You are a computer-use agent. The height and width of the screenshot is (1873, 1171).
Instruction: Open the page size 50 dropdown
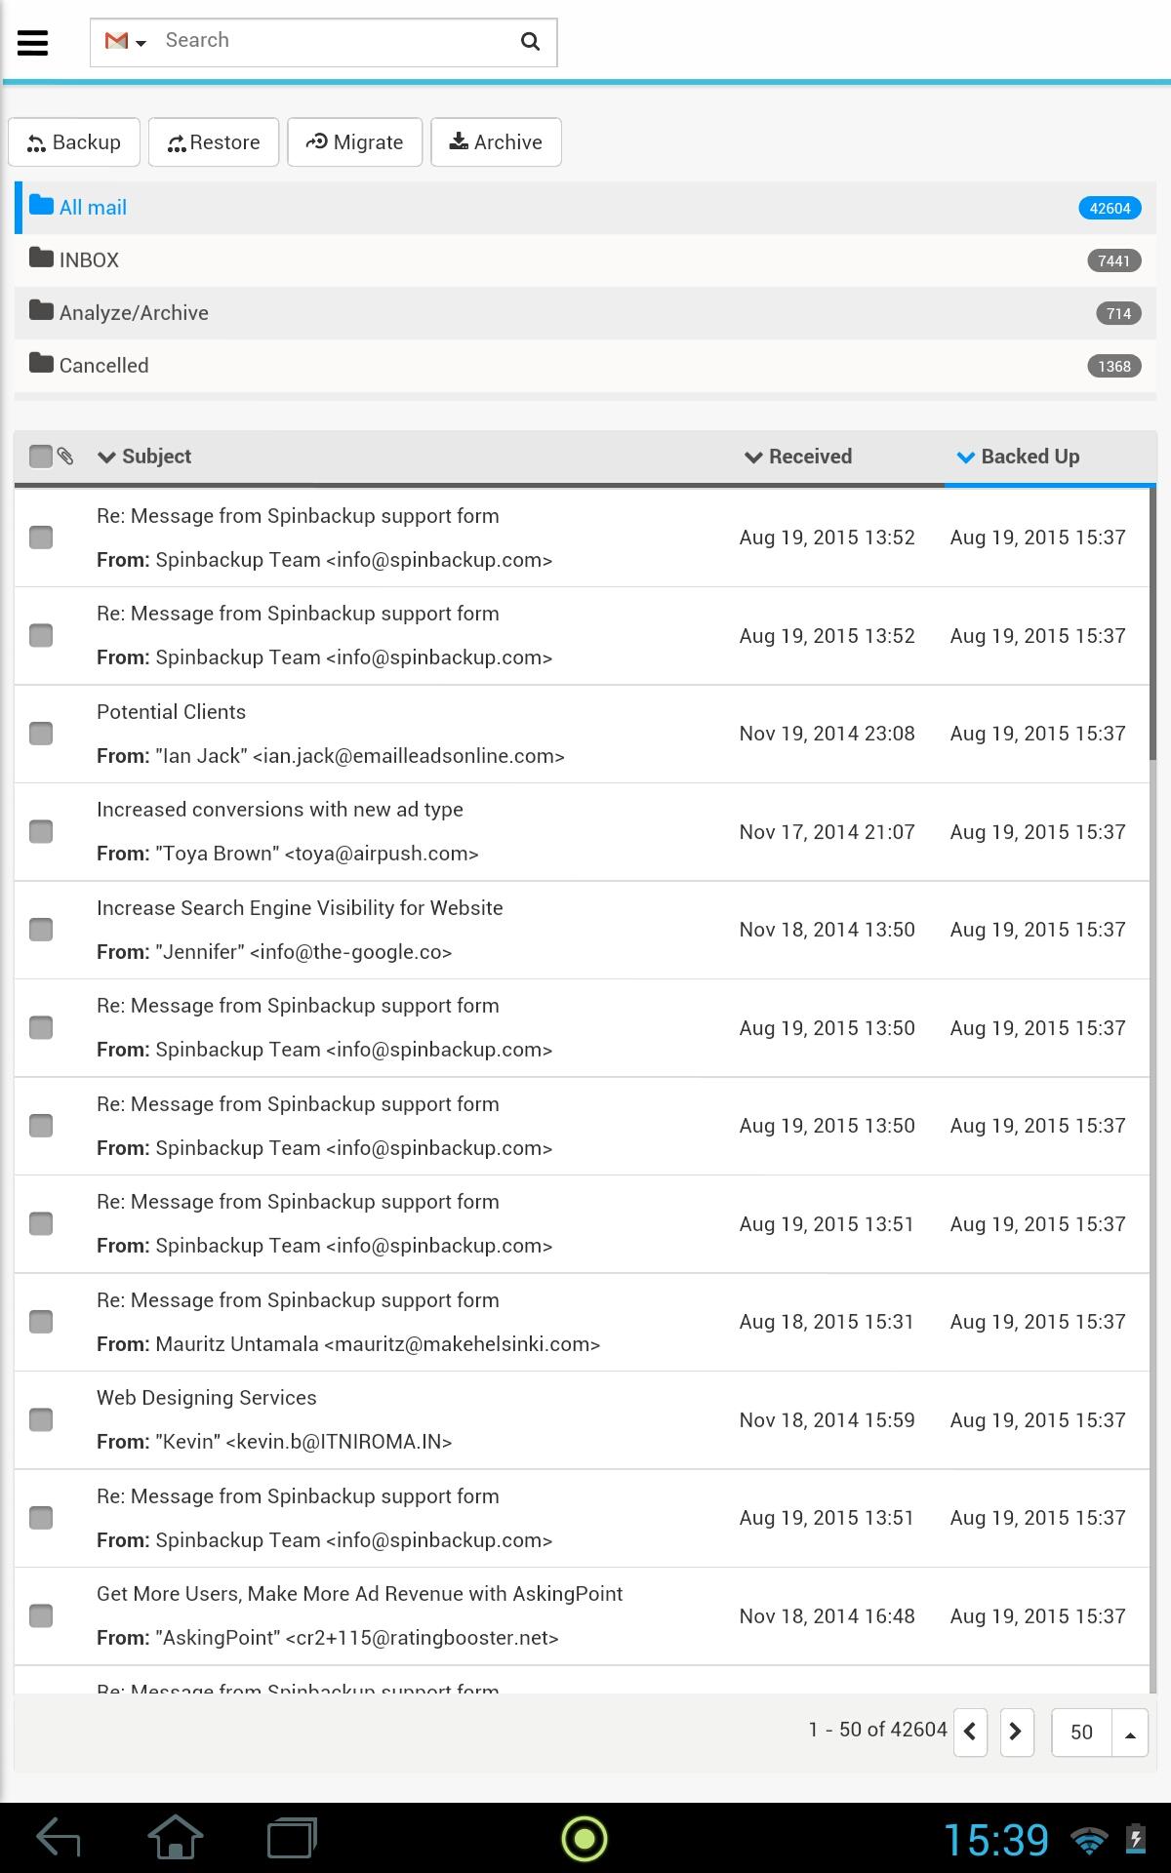pyautogui.click(x=1129, y=1733)
